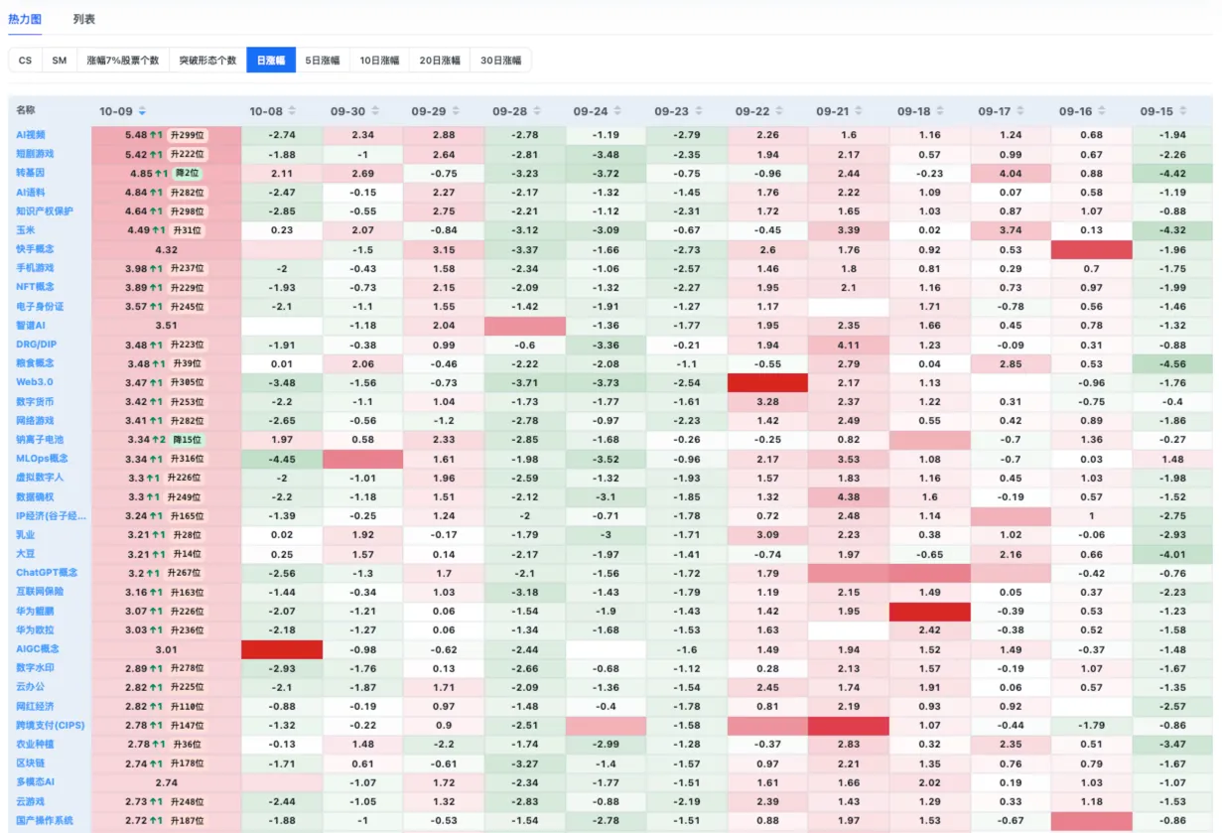Select the 30日涨幅 option

500,61
